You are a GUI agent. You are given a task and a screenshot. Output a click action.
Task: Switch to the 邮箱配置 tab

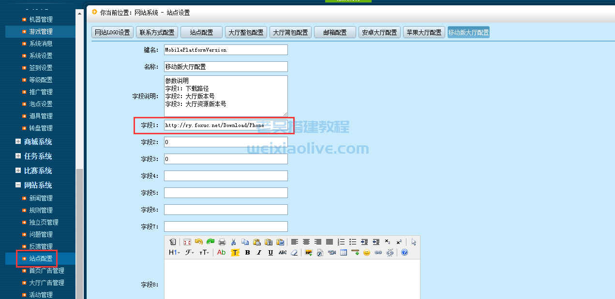point(334,32)
